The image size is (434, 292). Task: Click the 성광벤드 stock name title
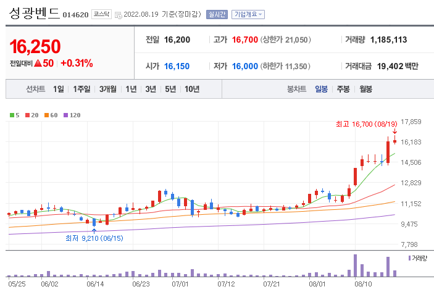tap(35, 14)
